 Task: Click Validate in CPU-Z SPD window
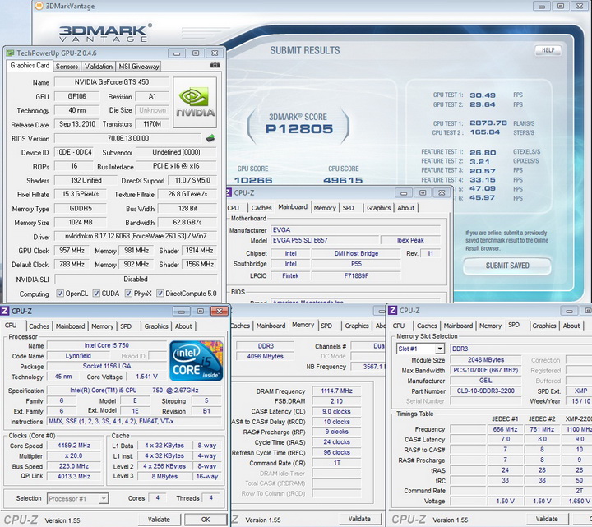[x=547, y=519]
